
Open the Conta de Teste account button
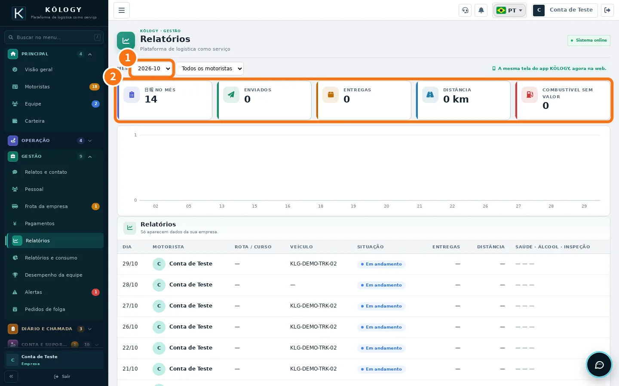pos(565,10)
